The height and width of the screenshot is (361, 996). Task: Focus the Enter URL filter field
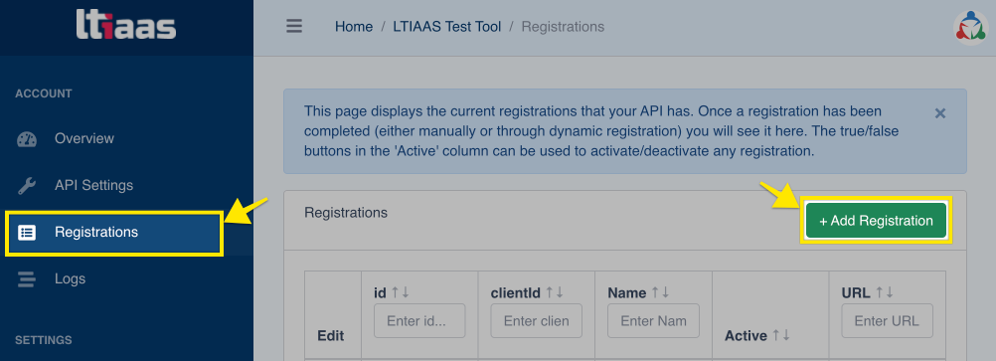[888, 321]
